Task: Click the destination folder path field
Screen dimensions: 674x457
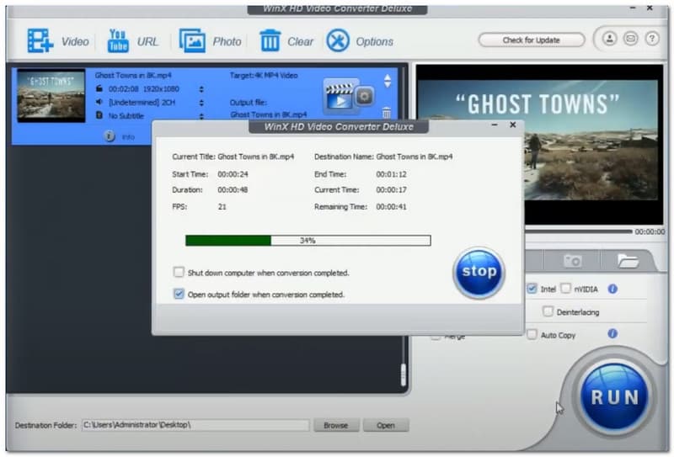Action: coord(195,425)
